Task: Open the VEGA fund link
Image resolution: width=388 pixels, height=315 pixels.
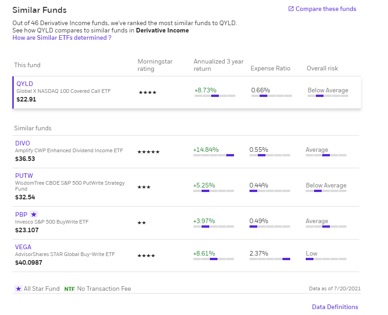Action: (x=23, y=247)
